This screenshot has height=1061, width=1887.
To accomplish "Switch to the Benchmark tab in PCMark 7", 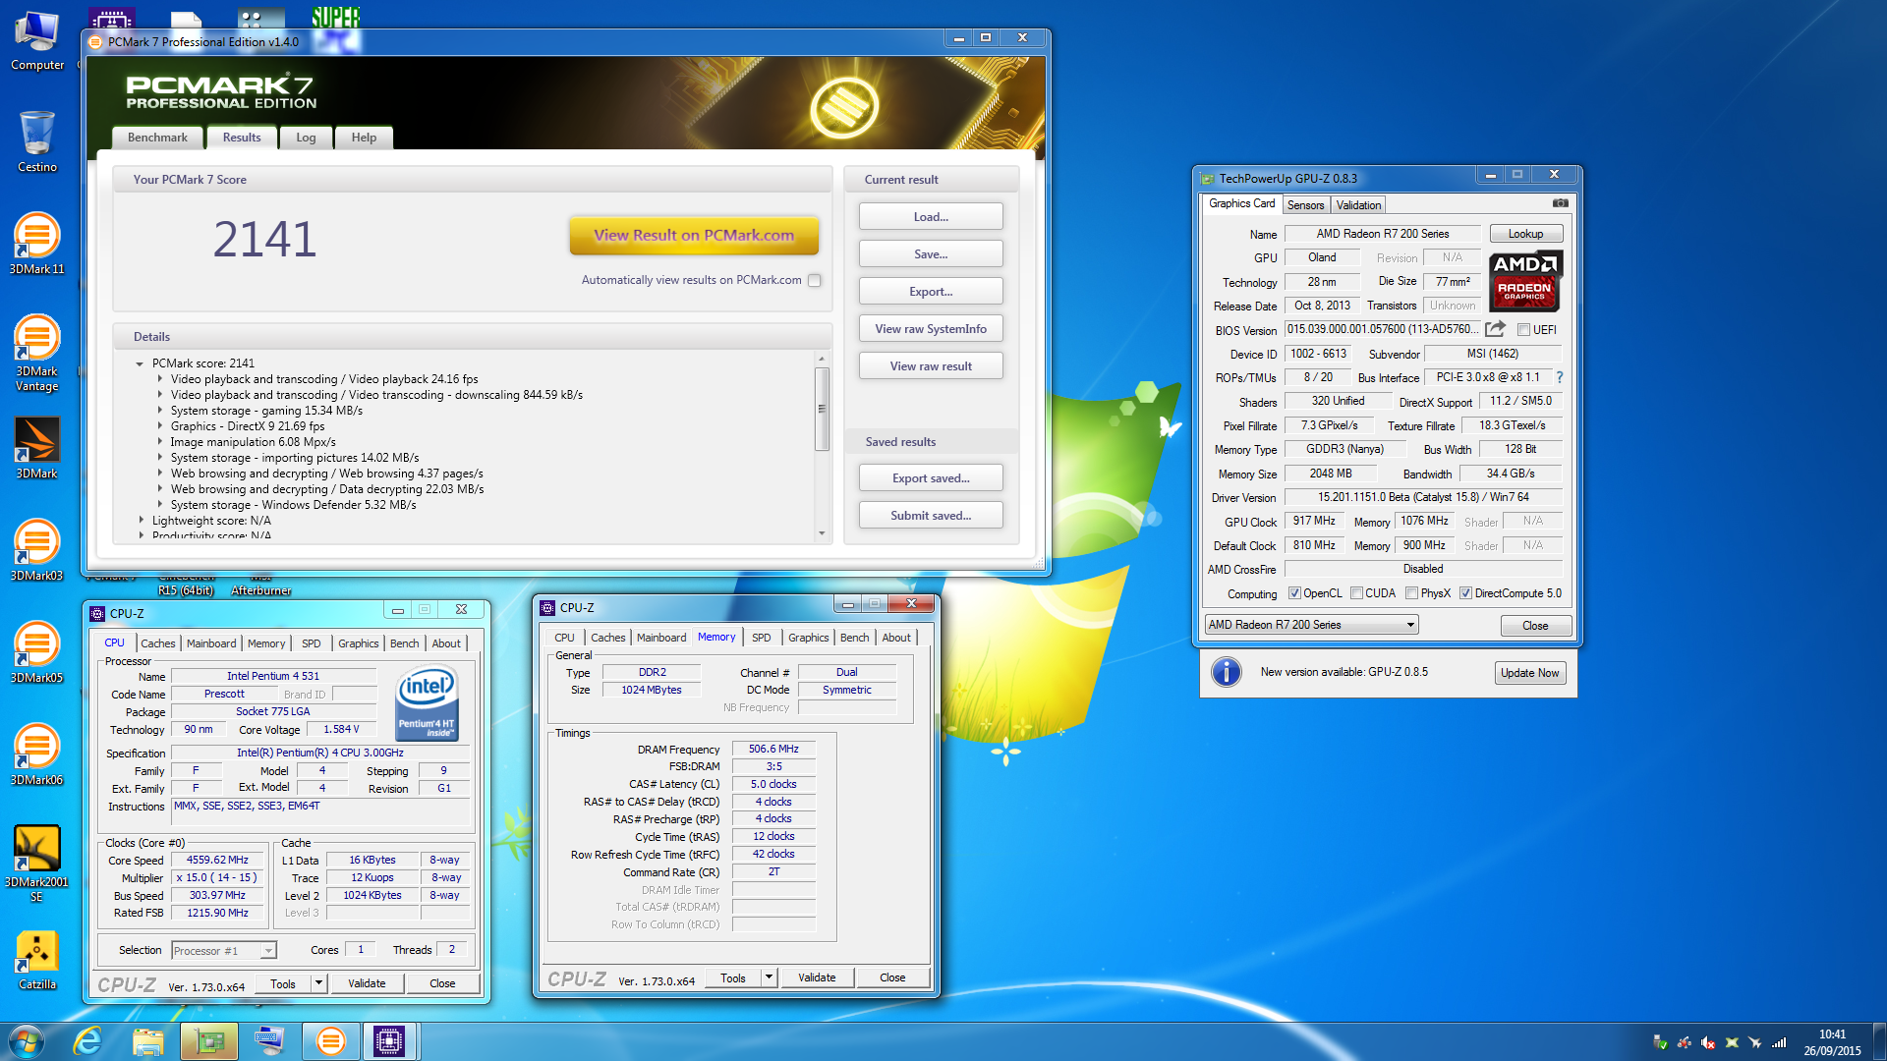I will tap(157, 138).
